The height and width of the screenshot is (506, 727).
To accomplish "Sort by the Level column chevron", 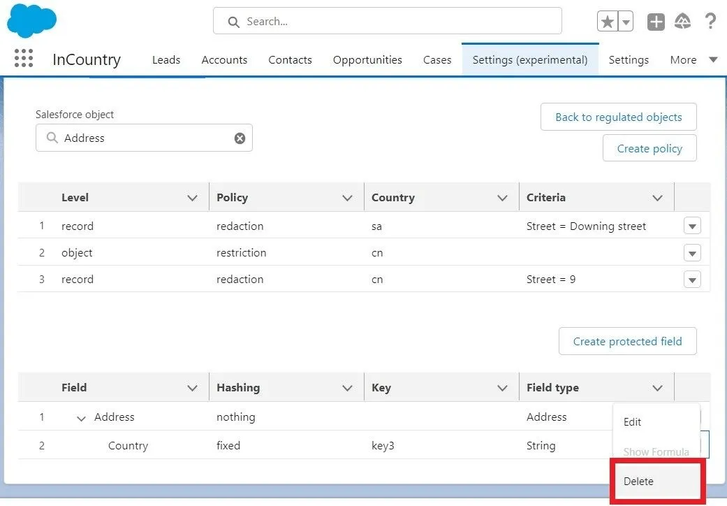I will pos(193,198).
